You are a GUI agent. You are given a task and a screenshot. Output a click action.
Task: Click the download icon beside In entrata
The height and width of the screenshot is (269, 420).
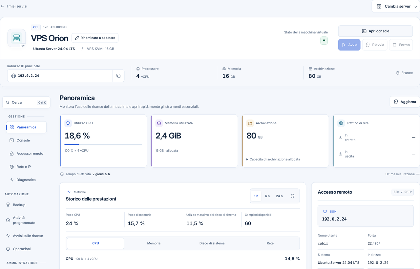pyautogui.click(x=340, y=138)
